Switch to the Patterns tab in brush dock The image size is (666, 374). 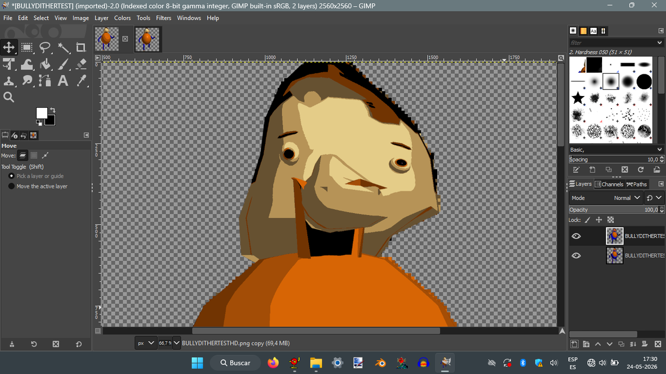click(583, 31)
